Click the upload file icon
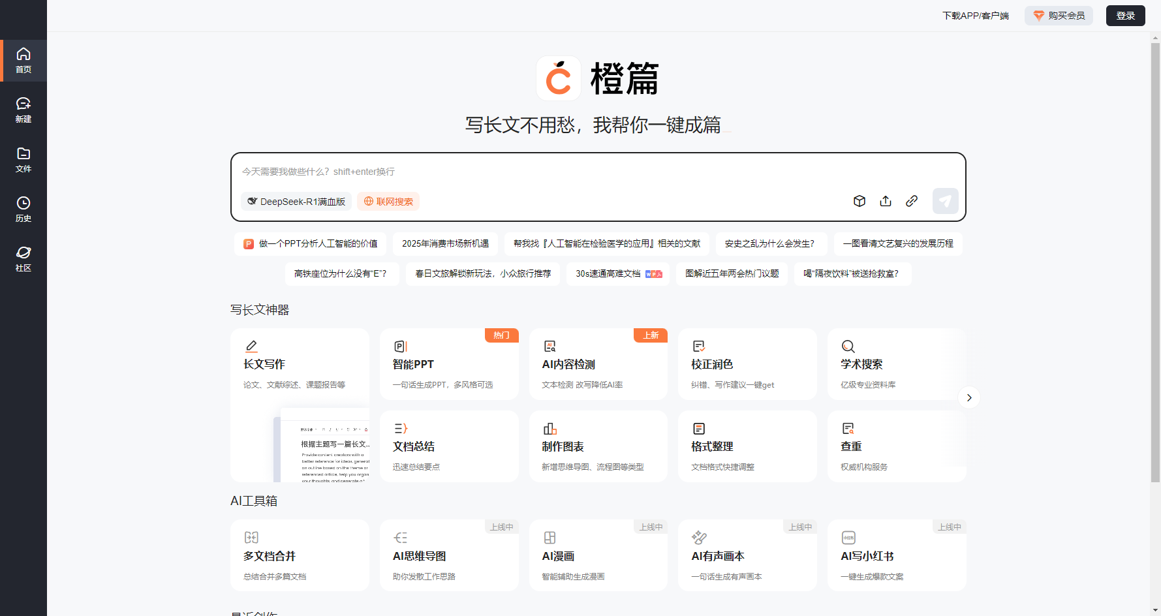Viewport: 1161px width, 616px height. 885,201
